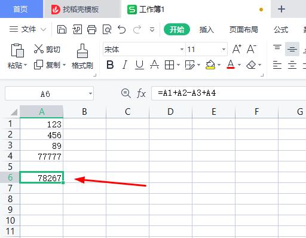
Task: Click the Export to PDF icon
Action: pyautogui.click(x=77, y=29)
